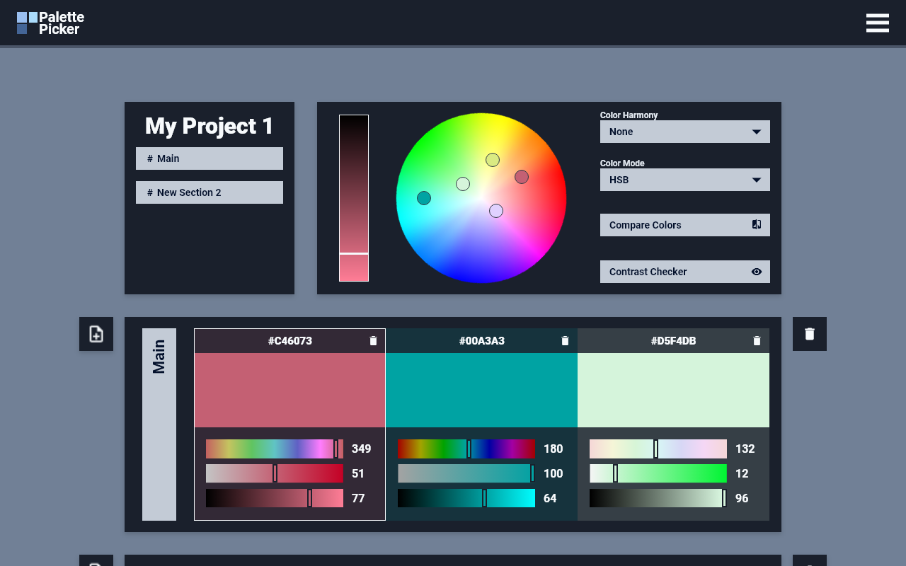Viewport: 906px width, 566px height.
Task: Delete the #D5F4DB color using its trash icon
Action: (757, 340)
